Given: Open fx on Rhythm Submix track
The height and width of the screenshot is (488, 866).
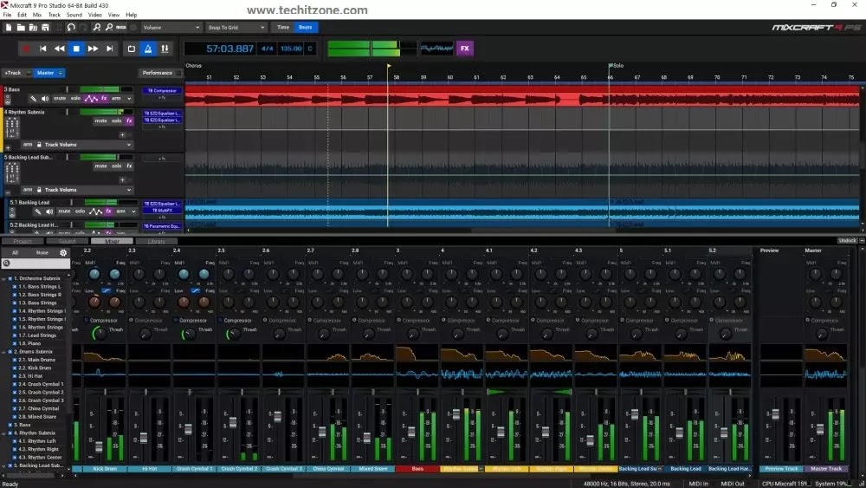Looking at the screenshot, I should point(129,120).
